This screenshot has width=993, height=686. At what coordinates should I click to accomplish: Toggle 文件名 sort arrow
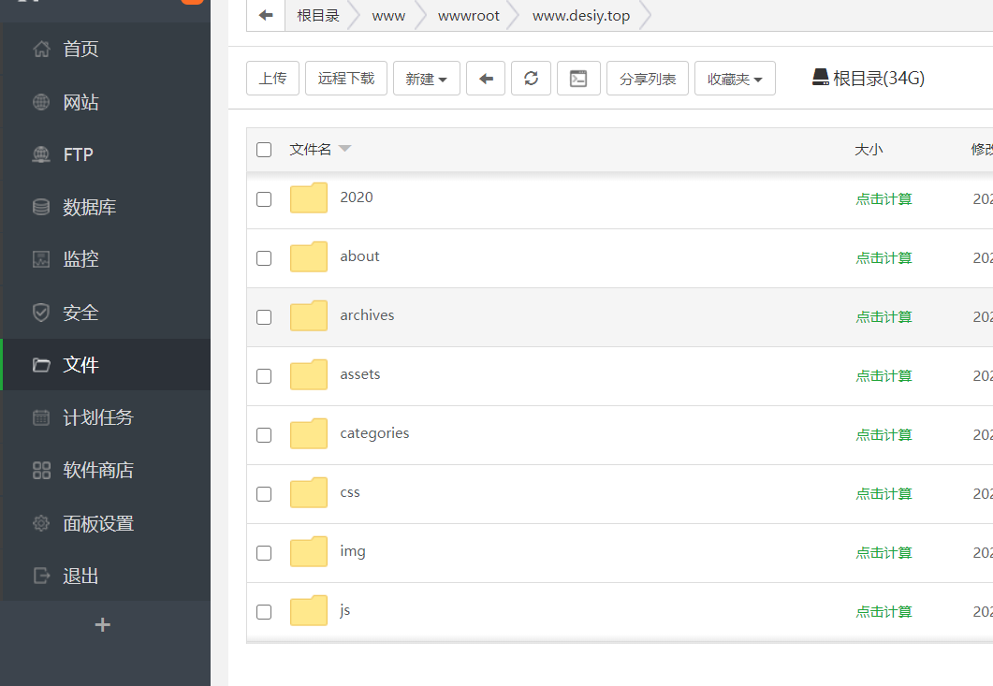(x=344, y=149)
